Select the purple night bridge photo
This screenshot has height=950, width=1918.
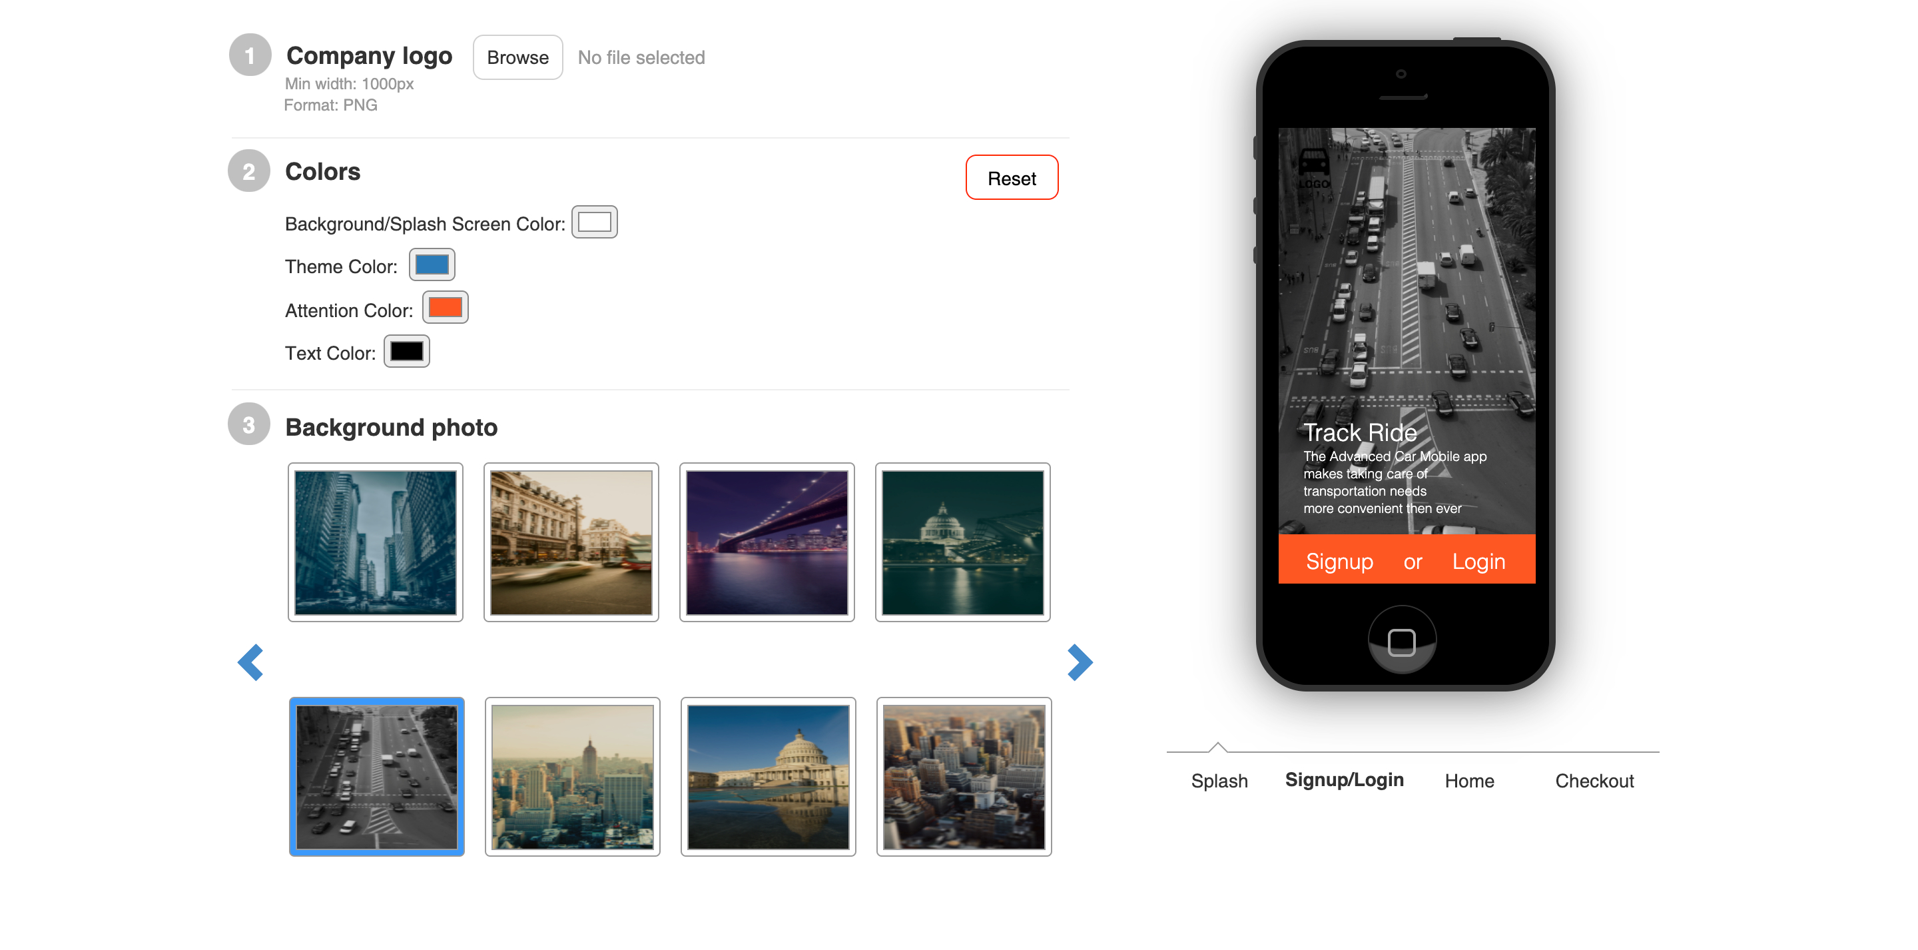766,542
